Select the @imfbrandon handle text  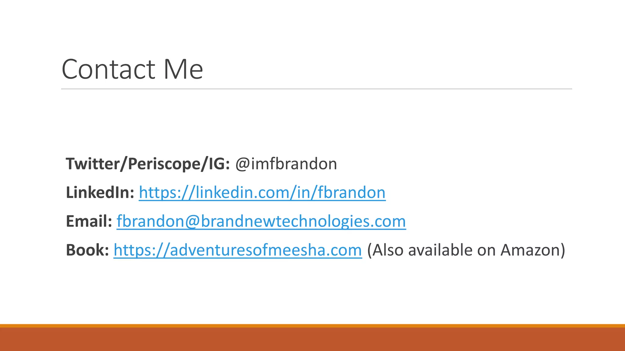(286, 164)
